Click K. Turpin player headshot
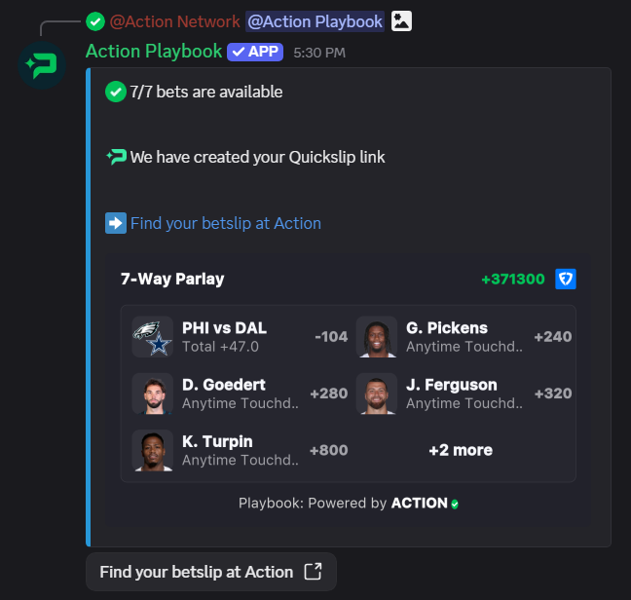 pyautogui.click(x=152, y=450)
